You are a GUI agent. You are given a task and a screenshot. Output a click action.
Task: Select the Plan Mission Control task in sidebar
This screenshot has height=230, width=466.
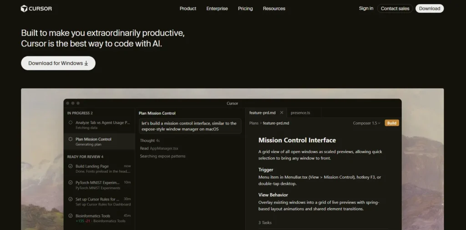[99, 141]
